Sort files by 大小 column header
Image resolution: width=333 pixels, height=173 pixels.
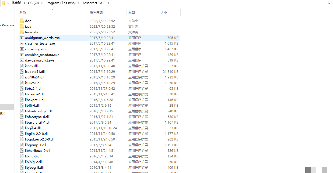(164, 13)
